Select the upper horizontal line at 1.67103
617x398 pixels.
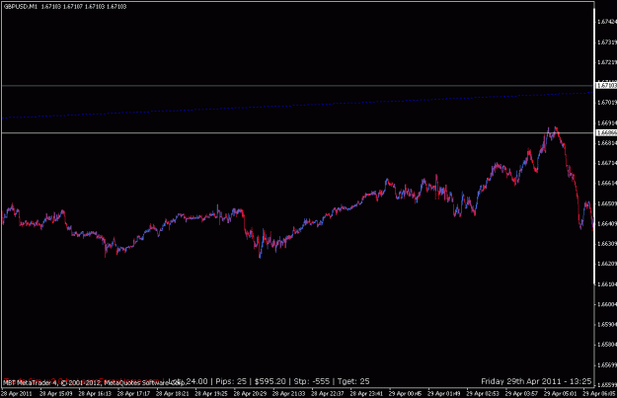click(x=297, y=85)
